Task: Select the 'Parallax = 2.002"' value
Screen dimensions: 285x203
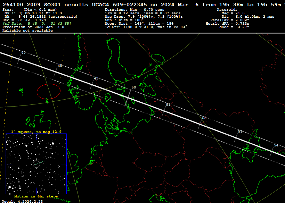Action: point(230,20)
